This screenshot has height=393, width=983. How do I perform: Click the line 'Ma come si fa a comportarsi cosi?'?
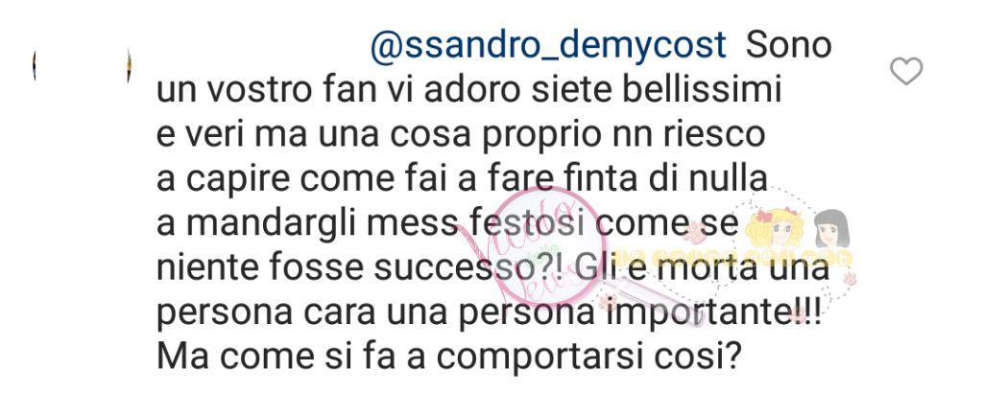pyautogui.click(x=449, y=358)
